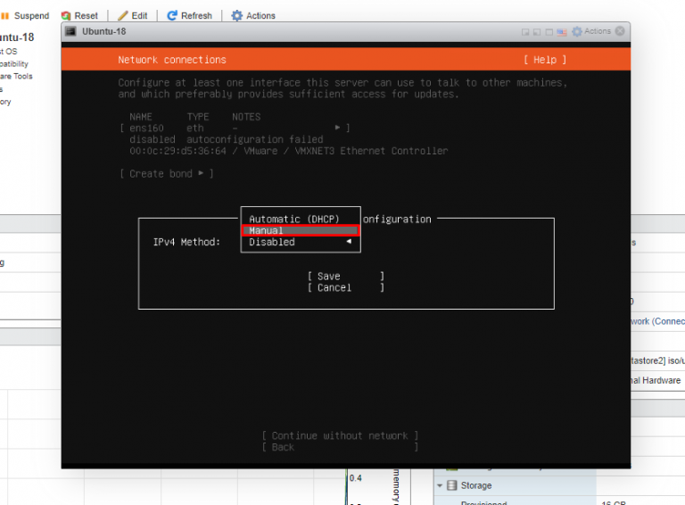Viewport: 685px width, 505px height.
Task: Click the Edit pencil icon in the toolbar
Action: pyautogui.click(x=123, y=16)
